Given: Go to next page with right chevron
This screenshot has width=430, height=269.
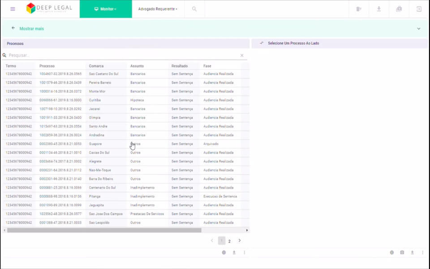Looking at the screenshot, I should click(x=239, y=240).
